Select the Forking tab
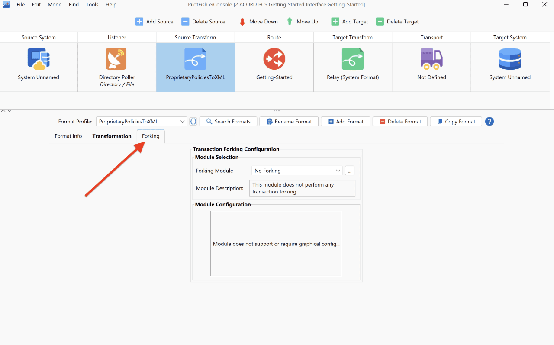This screenshot has width=554, height=345. [151, 136]
